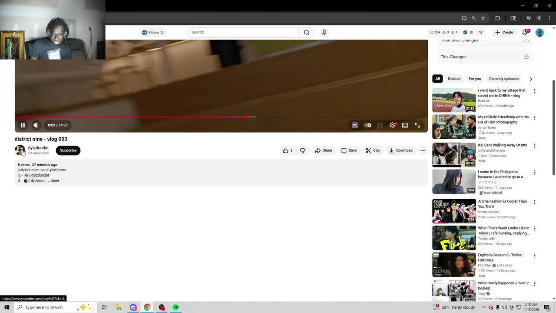Install app icon in address bar
Viewport: 556px width, 313px height.
[x=464, y=18]
